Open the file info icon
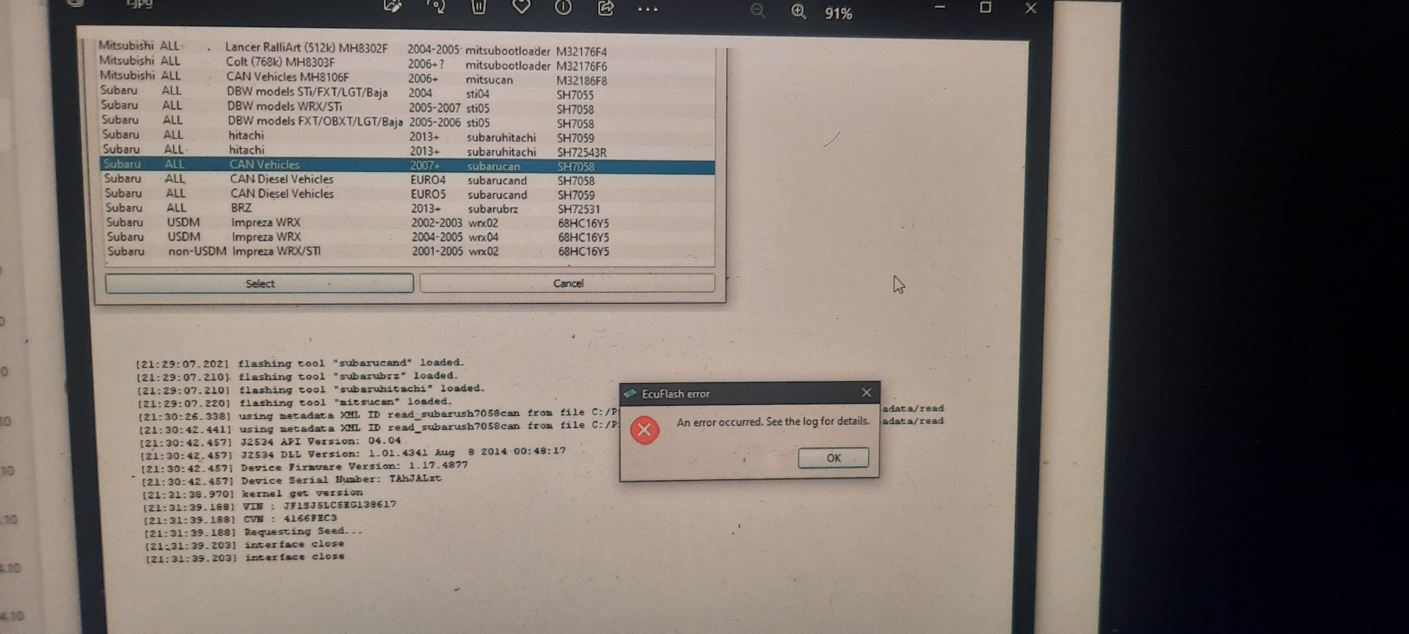Screen dimensions: 1409x634 tap(563, 7)
